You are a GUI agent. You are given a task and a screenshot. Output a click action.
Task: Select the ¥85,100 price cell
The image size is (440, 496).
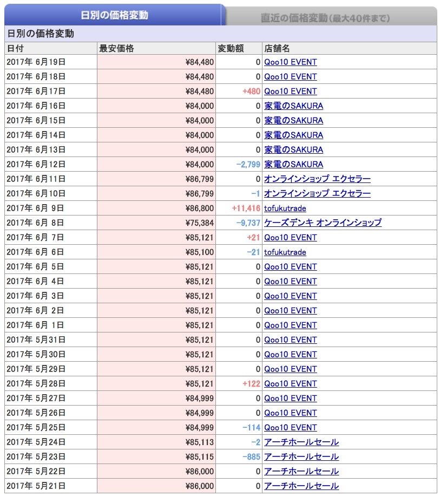point(156,252)
